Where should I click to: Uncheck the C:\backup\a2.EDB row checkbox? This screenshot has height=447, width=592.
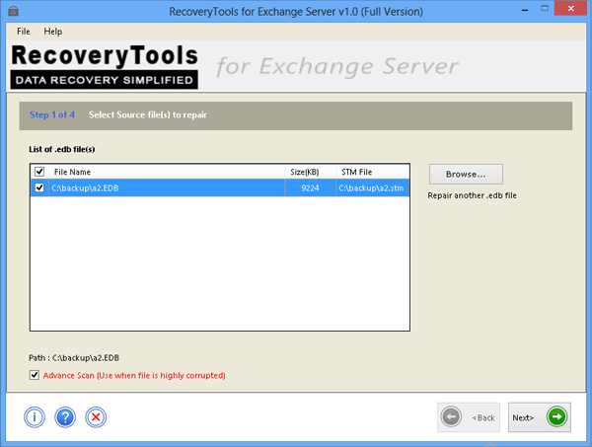[x=39, y=187]
